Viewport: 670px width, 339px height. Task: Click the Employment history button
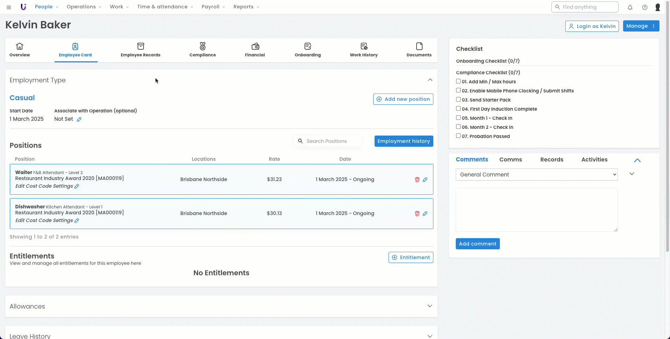click(x=403, y=141)
